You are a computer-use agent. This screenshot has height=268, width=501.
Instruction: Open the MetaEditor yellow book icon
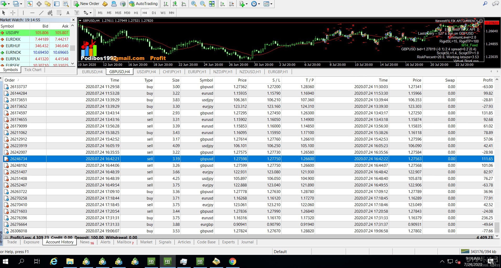[105, 4]
